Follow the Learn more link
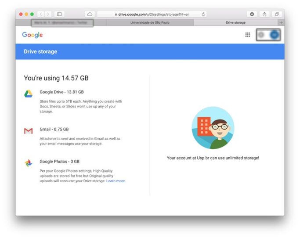The width and height of the screenshot is (300, 238). 116,181
